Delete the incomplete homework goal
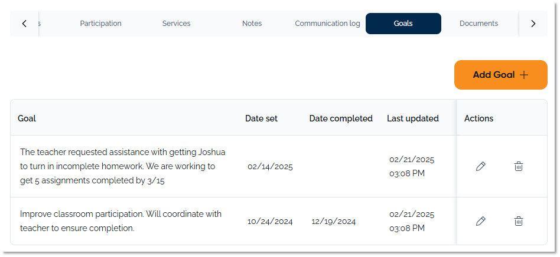The image size is (560, 257). pos(518,167)
